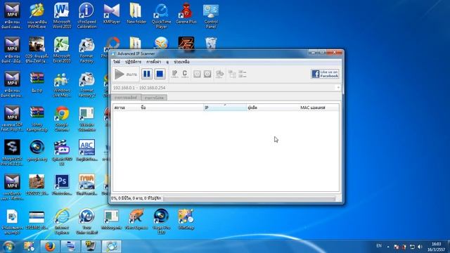Select the New folder desktop icon
The width and height of the screenshot is (450, 253).
tap(136, 14)
